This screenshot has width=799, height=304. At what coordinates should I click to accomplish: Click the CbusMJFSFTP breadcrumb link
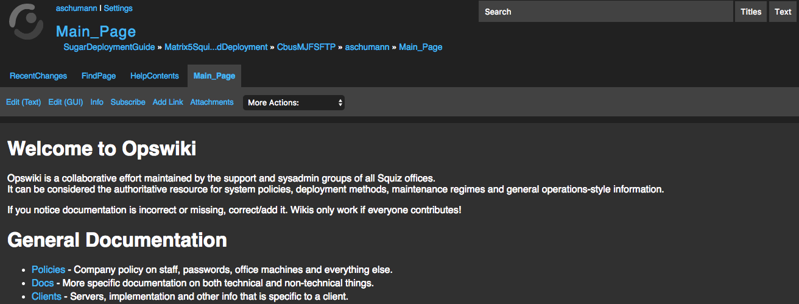[306, 47]
